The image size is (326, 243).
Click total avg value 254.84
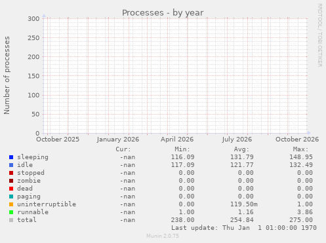point(242,220)
